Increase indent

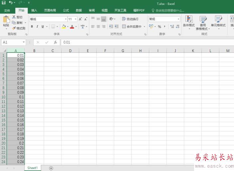point(117,27)
